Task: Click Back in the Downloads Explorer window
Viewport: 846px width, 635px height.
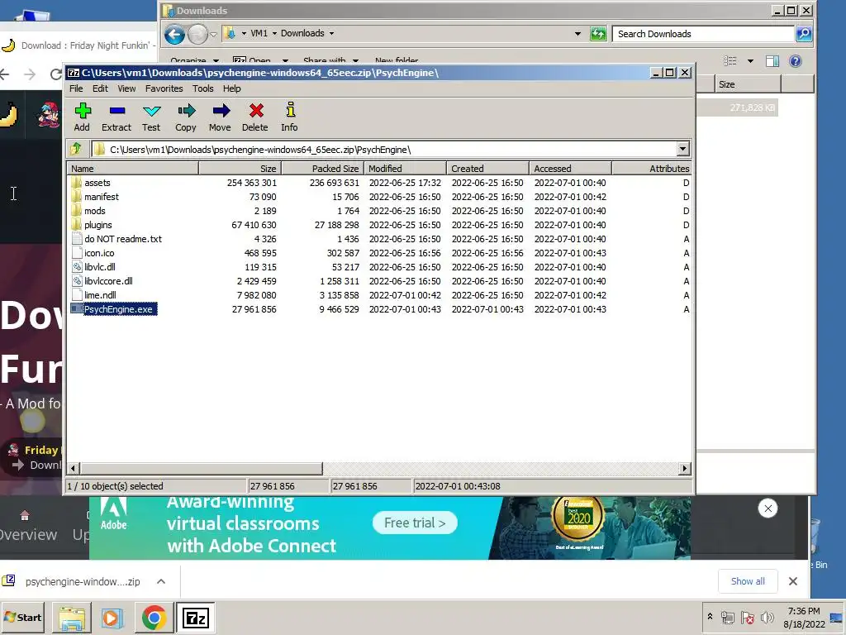Action: [175, 35]
